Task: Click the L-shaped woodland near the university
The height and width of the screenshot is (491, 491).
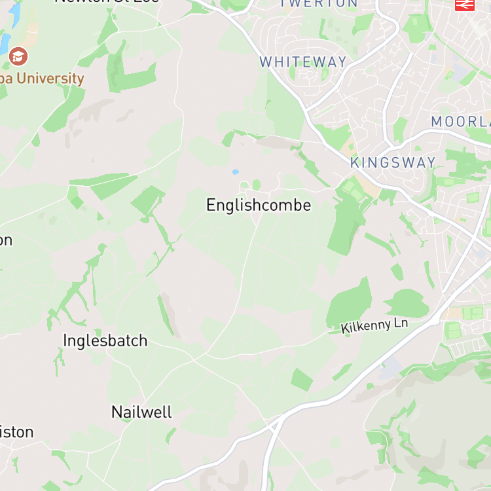Action: tap(128, 71)
